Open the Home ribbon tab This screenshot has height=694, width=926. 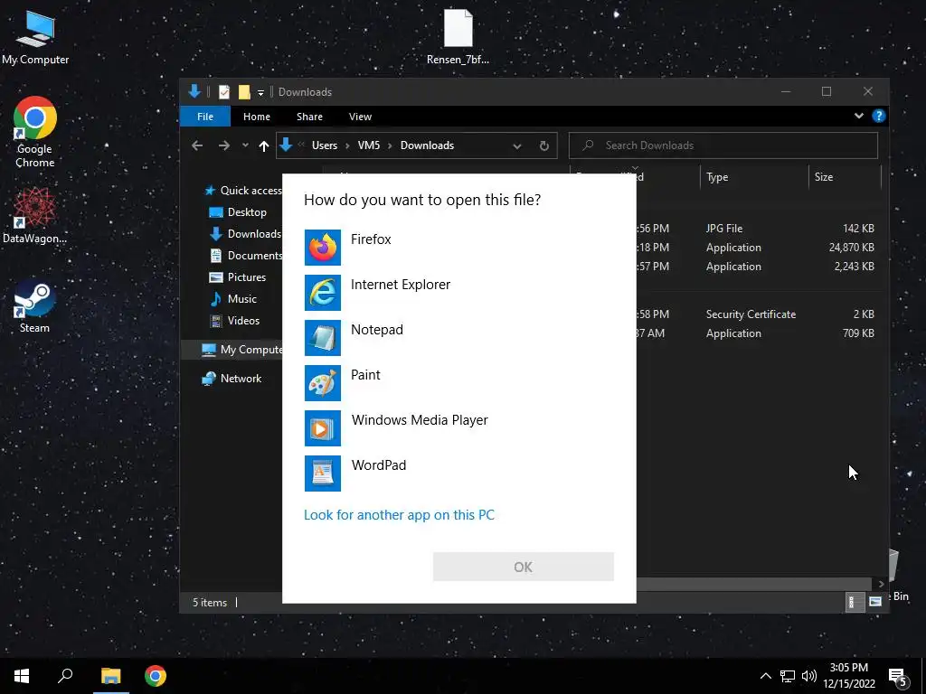click(x=257, y=117)
